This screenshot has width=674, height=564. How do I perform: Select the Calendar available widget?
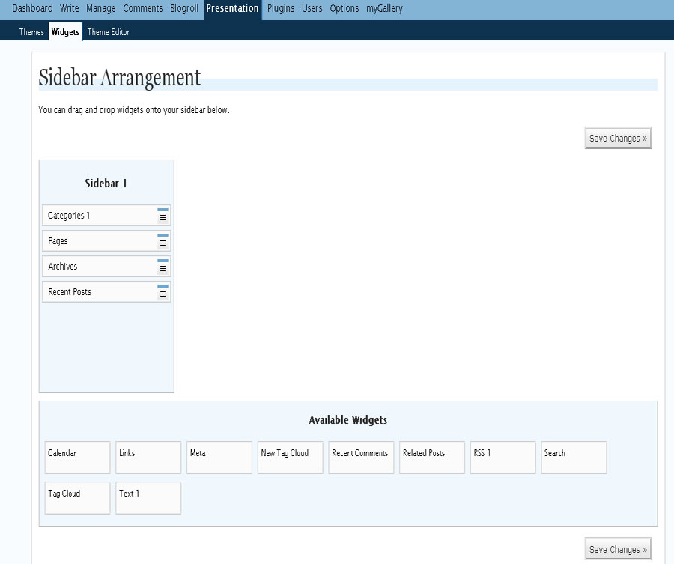click(77, 458)
